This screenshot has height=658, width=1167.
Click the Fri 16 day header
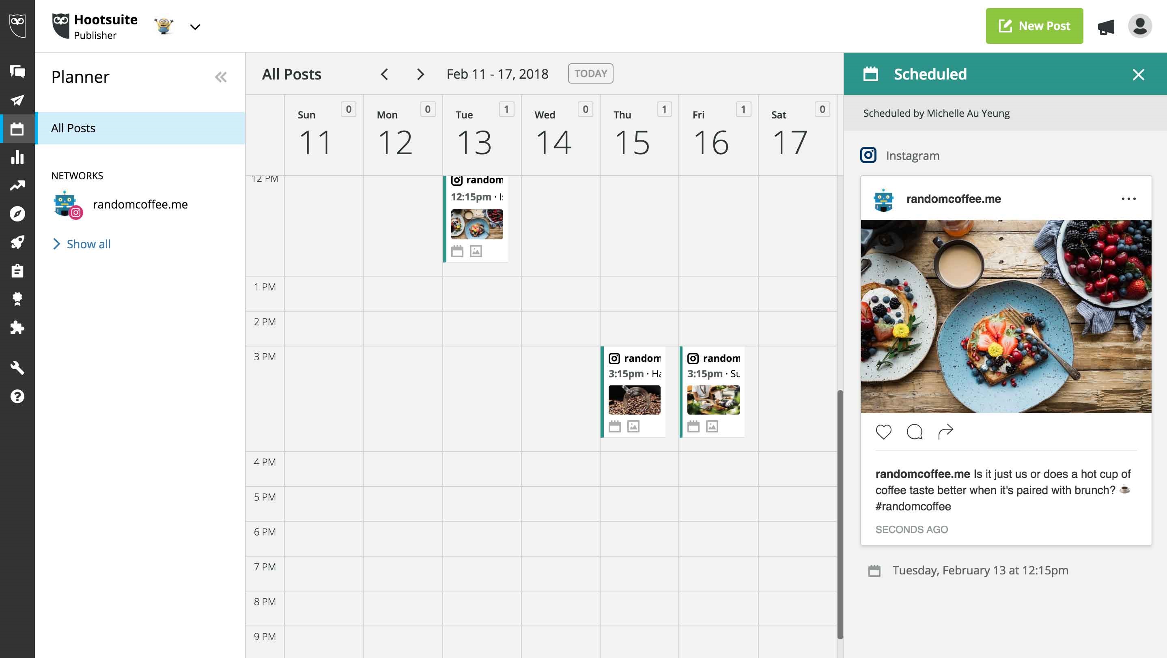pos(718,135)
